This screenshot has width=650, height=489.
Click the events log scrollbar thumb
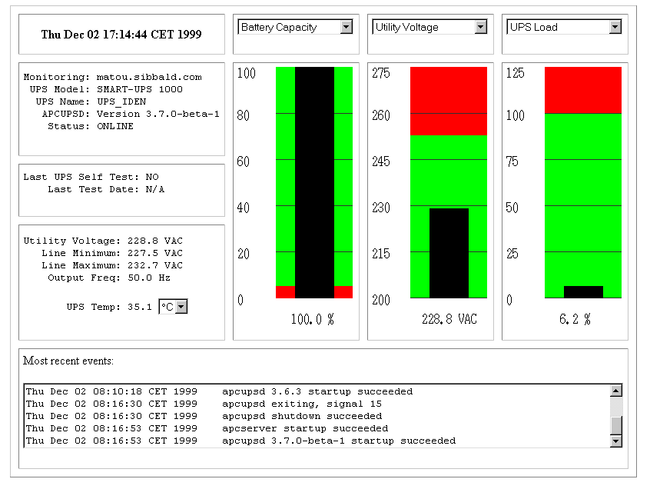tap(615, 425)
